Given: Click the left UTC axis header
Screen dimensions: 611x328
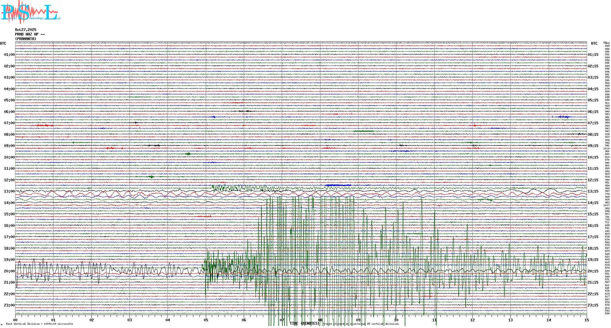Looking at the screenshot, I should click(3, 43).
